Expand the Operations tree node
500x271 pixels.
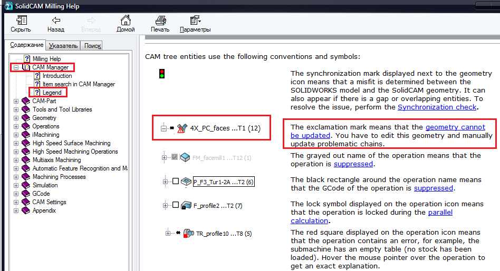pyautogui.click(x=16, y=126)
